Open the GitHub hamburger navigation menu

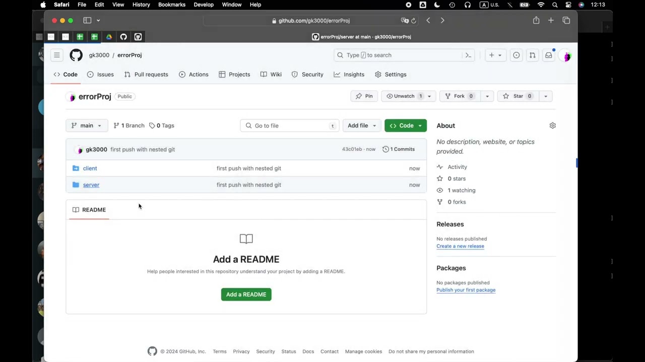tap(57, 55)
